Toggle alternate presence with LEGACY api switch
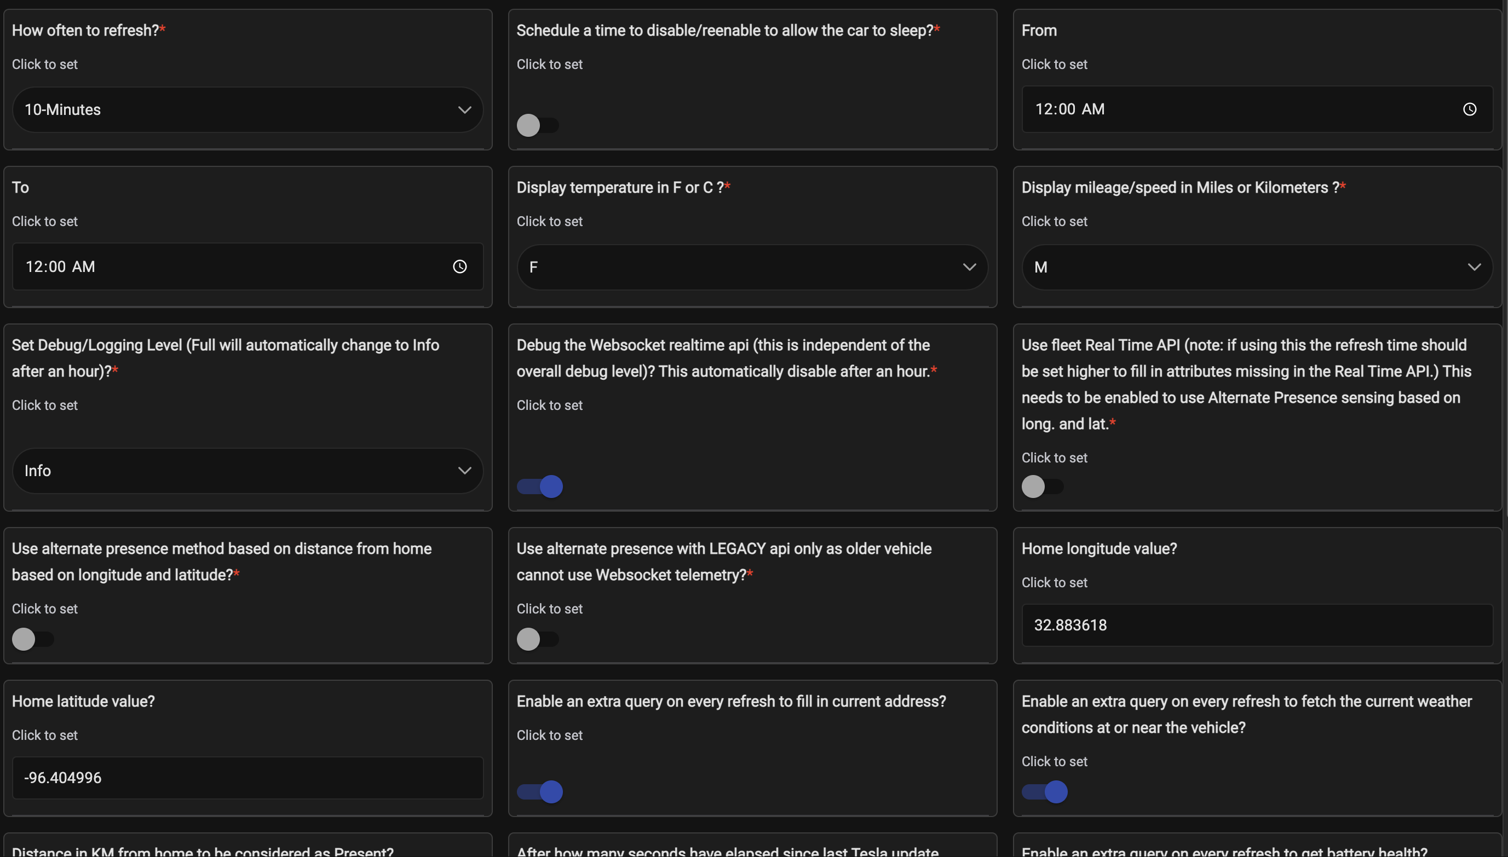The width and height of the screenshot is (1508, 857). 537,639
